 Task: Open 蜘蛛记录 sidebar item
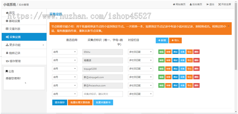pos(24,53)
